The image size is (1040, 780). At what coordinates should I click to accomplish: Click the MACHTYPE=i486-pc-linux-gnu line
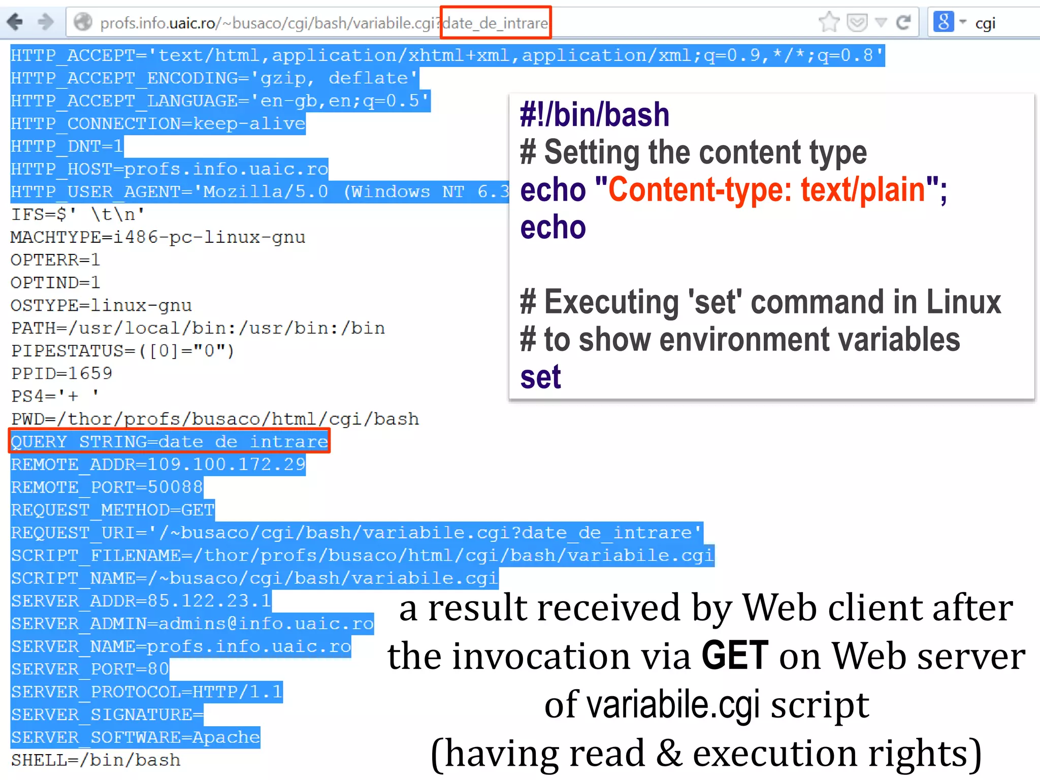tap(158, 238)
